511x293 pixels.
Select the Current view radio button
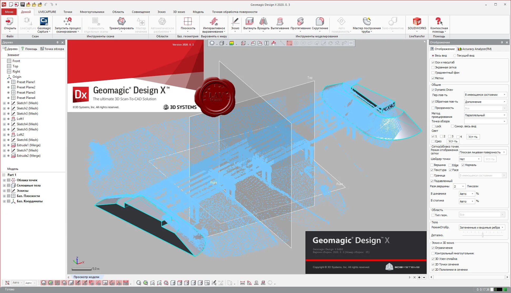click(455, 55)
